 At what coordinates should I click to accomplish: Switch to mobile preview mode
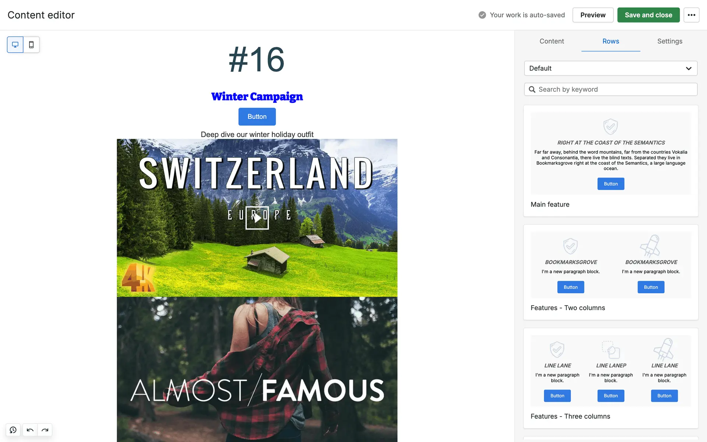tap(31, 45)
